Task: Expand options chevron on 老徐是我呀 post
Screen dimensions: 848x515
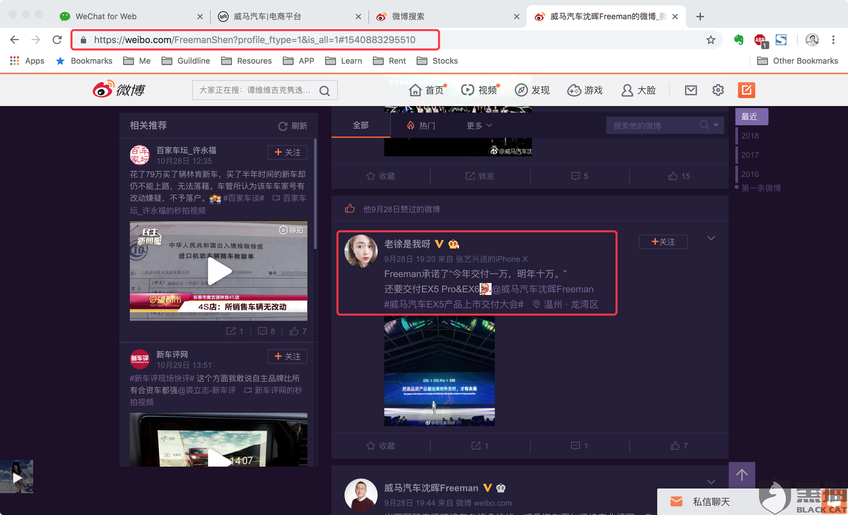Action: click(x=711, y=238)
